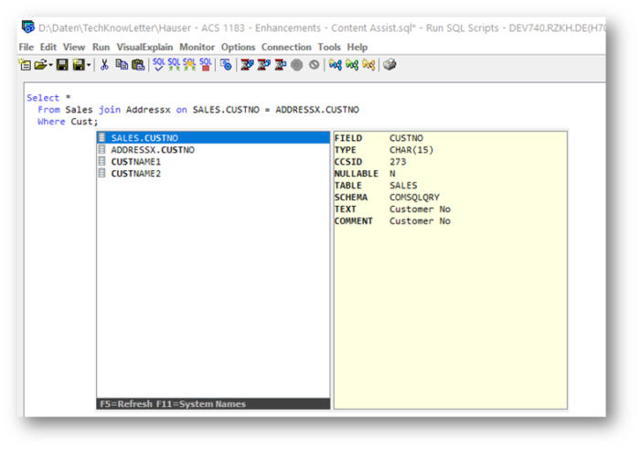Image resolution: width=640 pixels, height=451 pixels.
Task: Click the Run Selected hourglass icon
Action: pyautogui.click(x=280, y=65)
